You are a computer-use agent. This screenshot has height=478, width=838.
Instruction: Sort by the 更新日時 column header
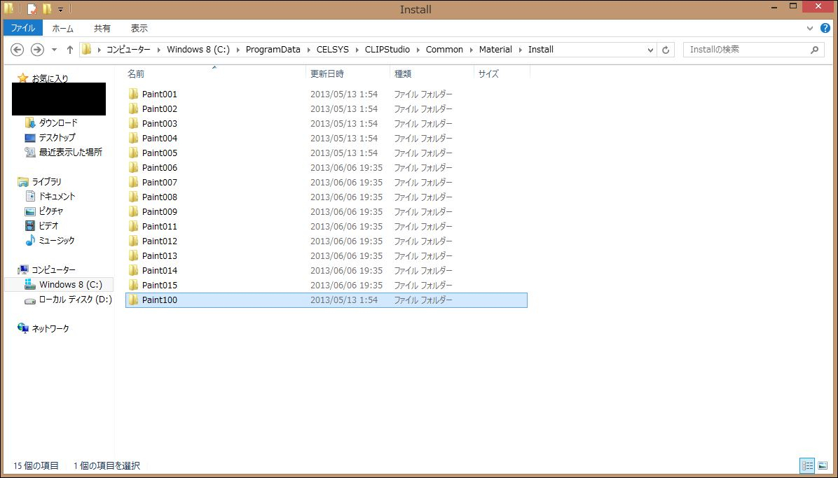tap(348, 73)
